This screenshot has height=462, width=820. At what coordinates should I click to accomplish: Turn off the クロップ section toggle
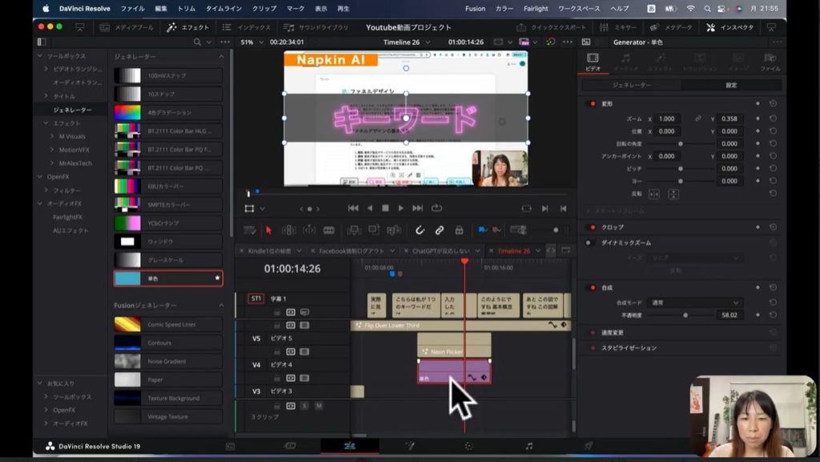coord(593,227)
